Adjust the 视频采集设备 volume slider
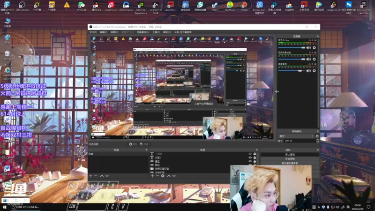This screenshot has width=375, height=211. pos(292,59)
